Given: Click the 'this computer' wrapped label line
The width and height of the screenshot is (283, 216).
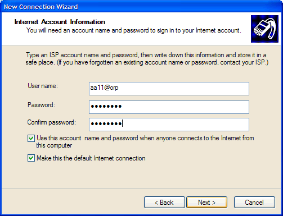Looking at the screenshot, I should (x=54, y=145).
